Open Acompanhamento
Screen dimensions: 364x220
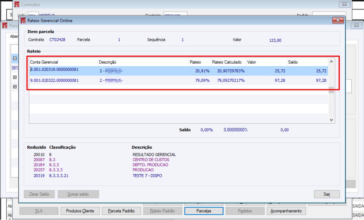pyautogui.click(x=286, y=211)
